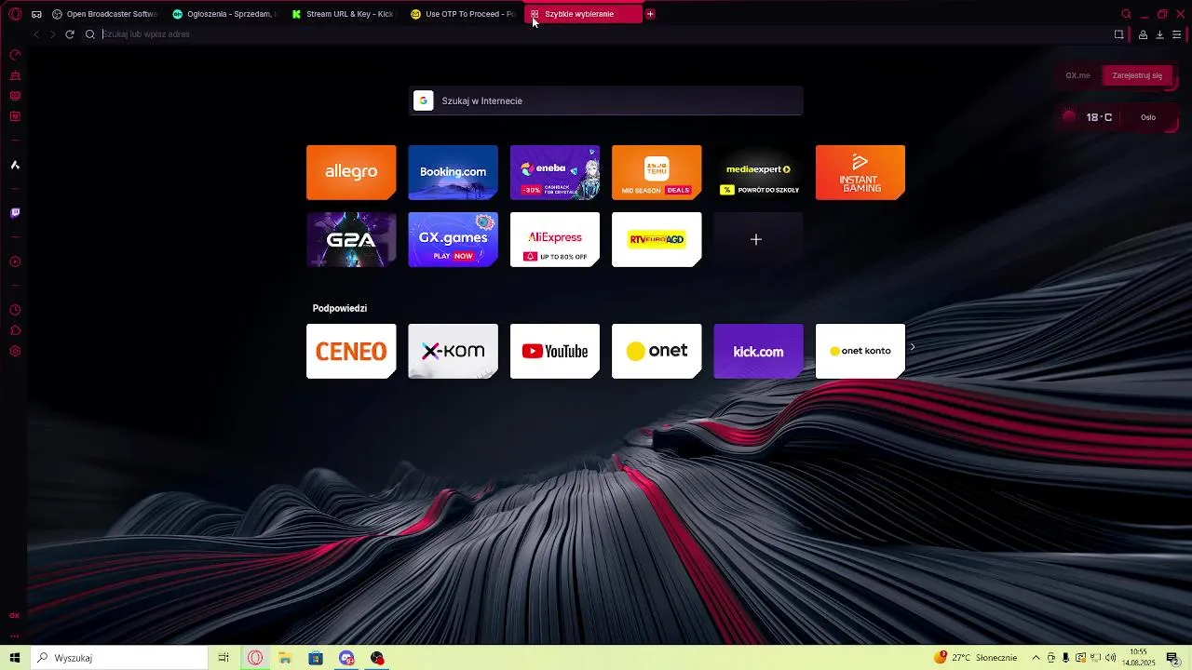Expand more suggestions with right chevron
This screenshot has width=1192, height=670.
913,347
